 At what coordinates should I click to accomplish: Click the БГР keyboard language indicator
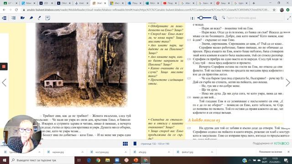point(265,160)
